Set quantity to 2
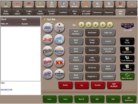This screenshot has height=104, width=138. click(x=81, y=25)
